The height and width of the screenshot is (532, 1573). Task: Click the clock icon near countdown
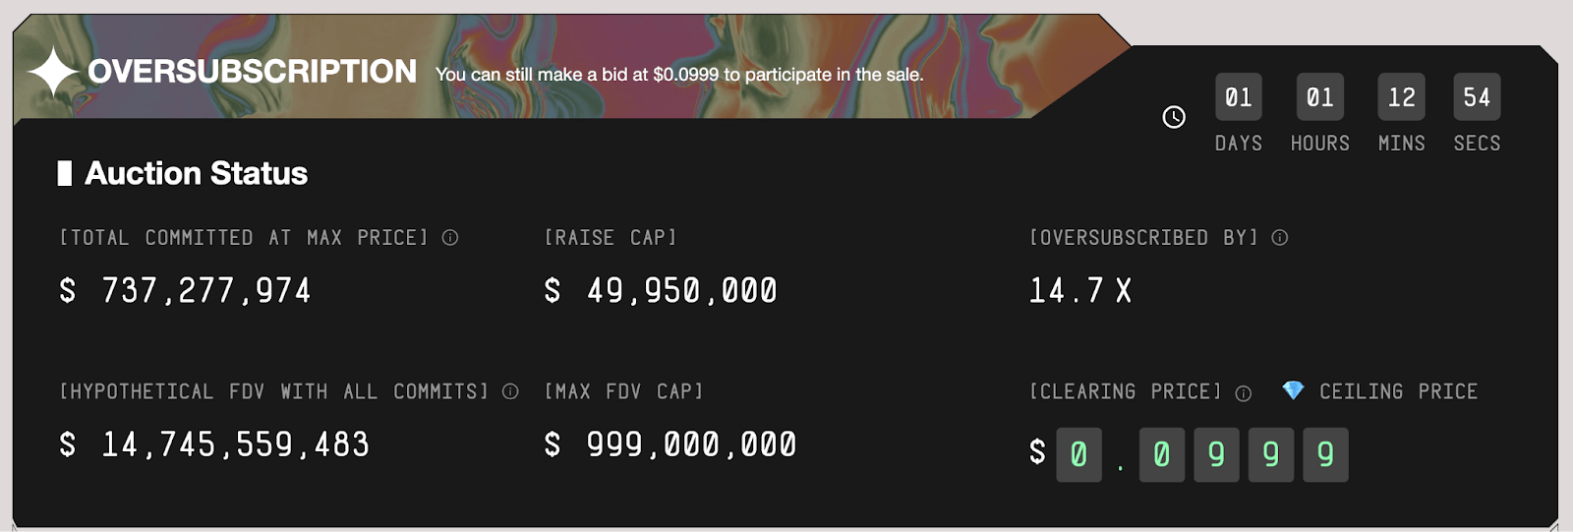pos(1174,117)
